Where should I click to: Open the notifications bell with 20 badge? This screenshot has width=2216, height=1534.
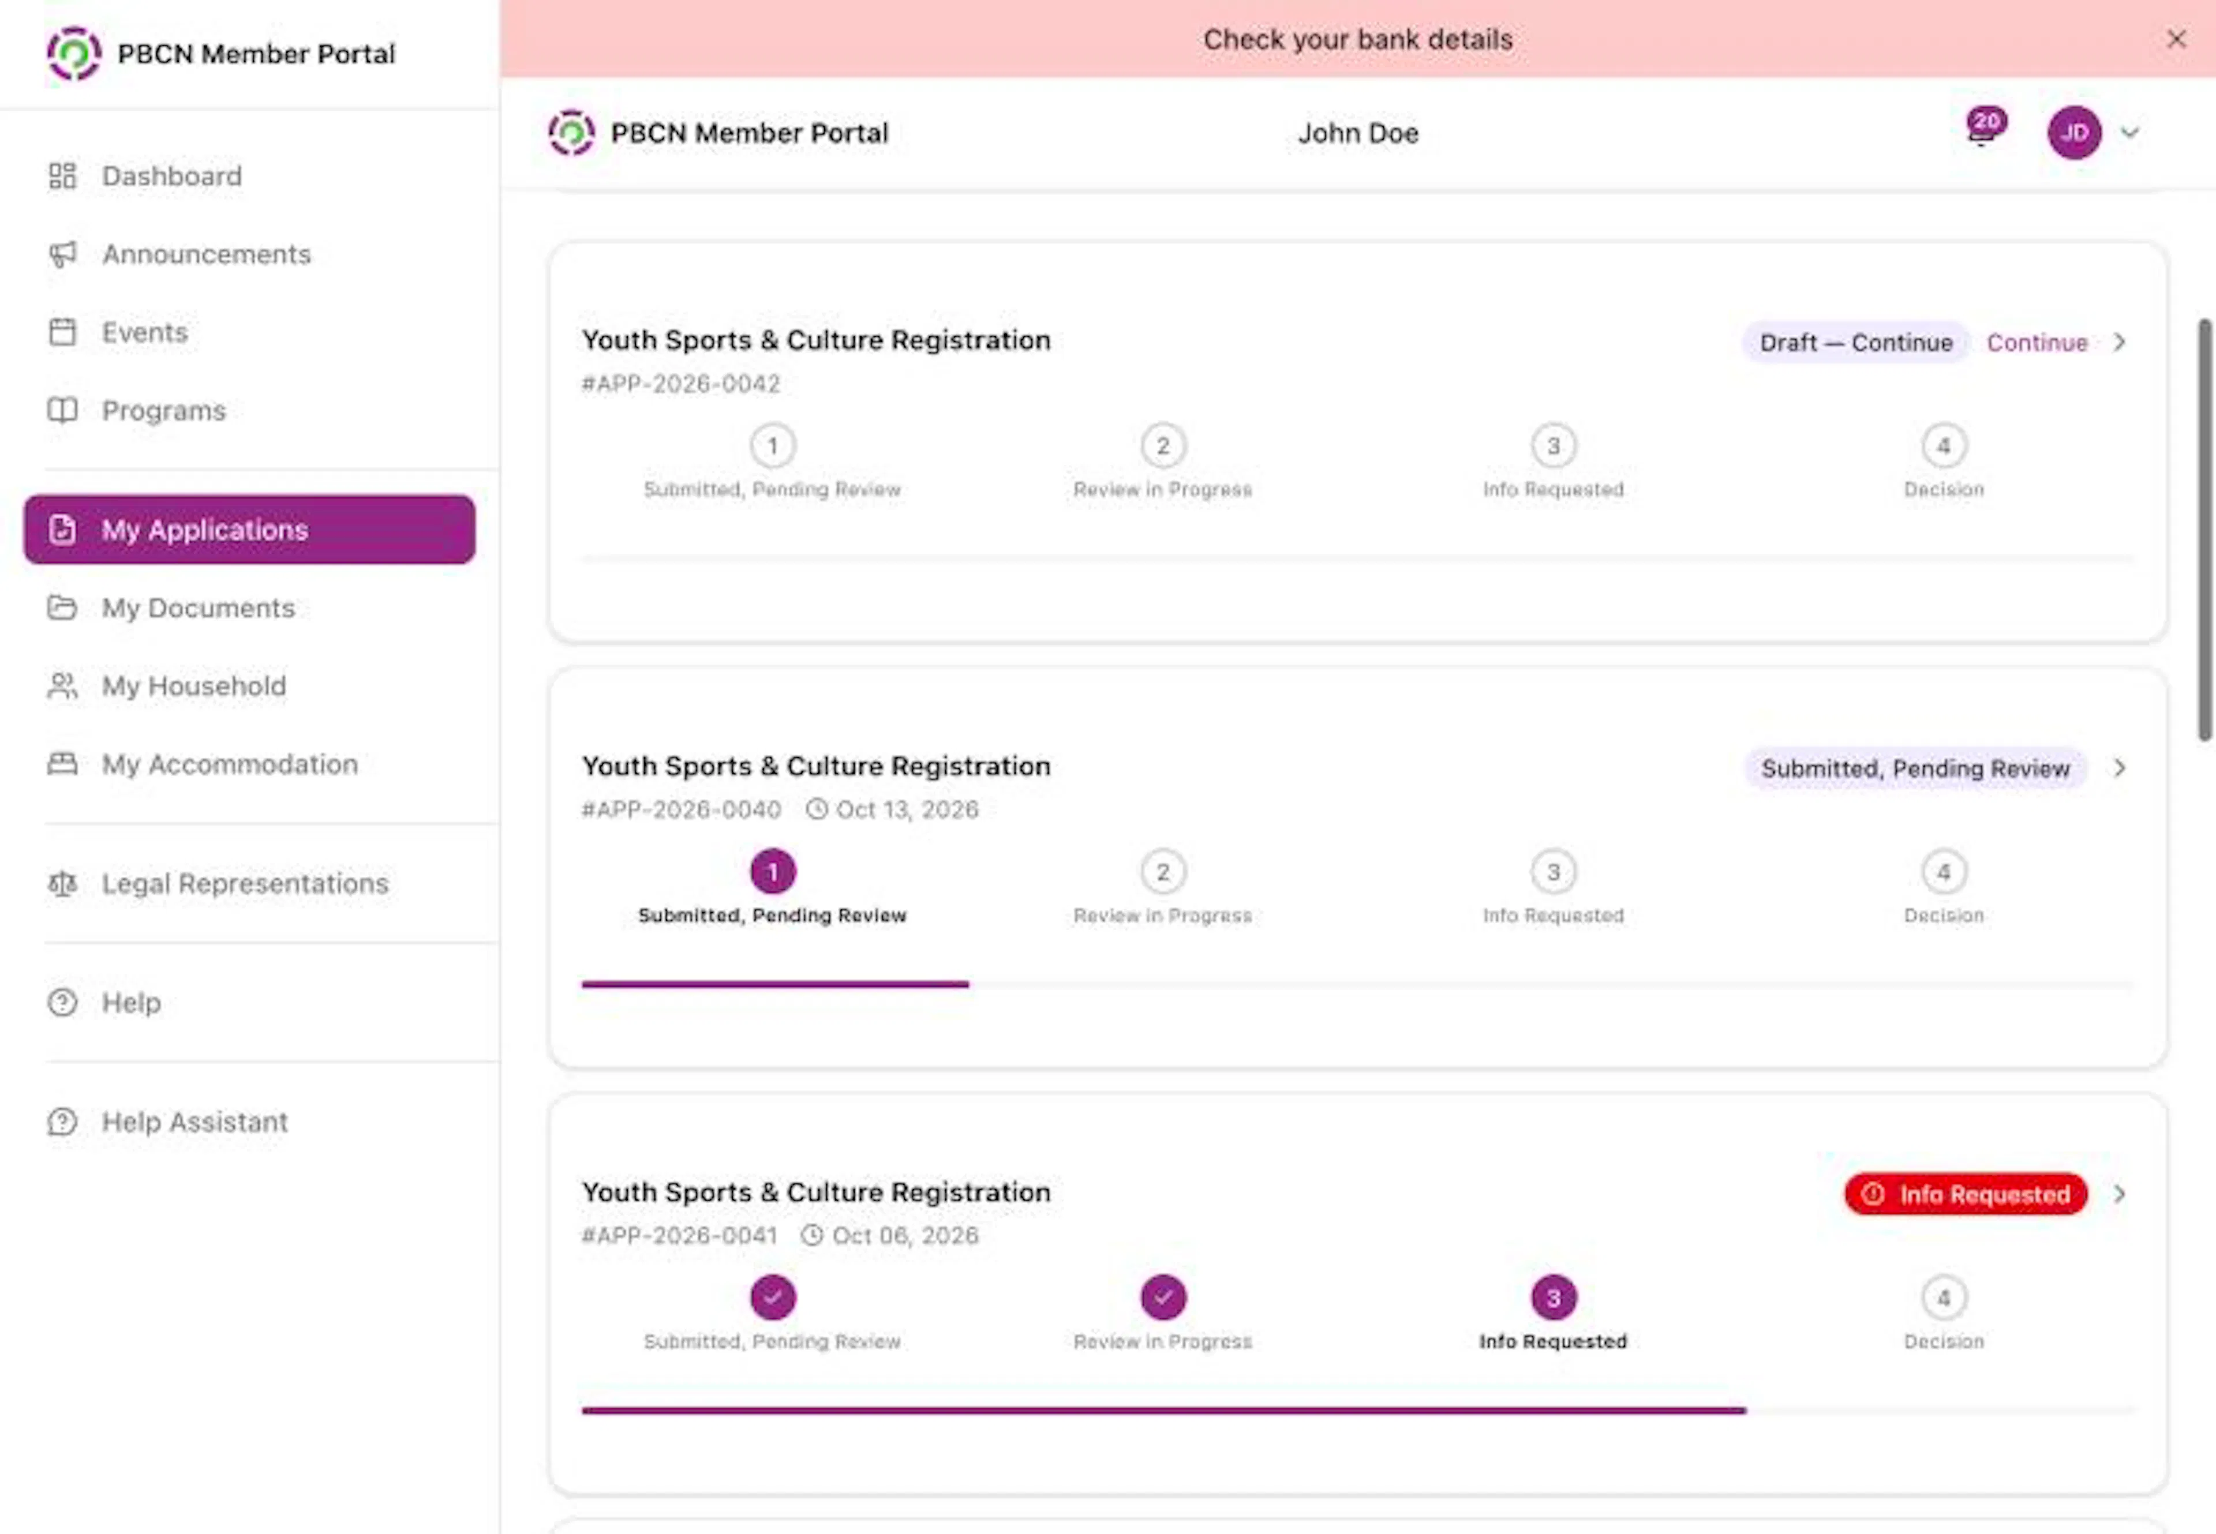click(x=1982, y=130)
